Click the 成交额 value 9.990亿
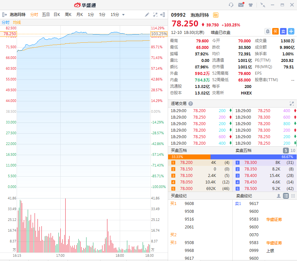Image resolution: width=297 pixels, height=261 pixels. (x=287, y=48)
